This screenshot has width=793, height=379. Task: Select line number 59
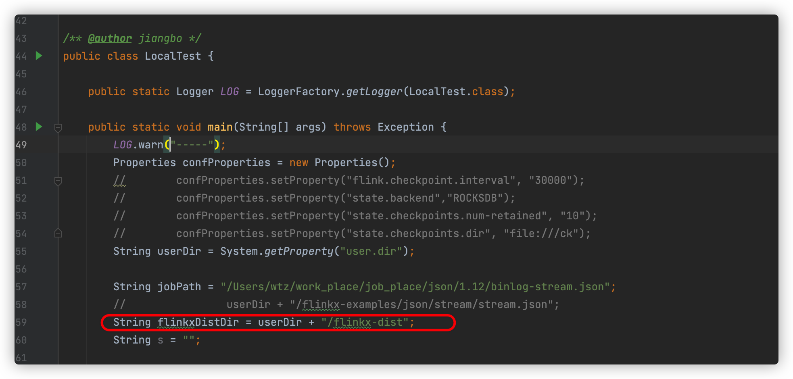click(x=22, y=322)
